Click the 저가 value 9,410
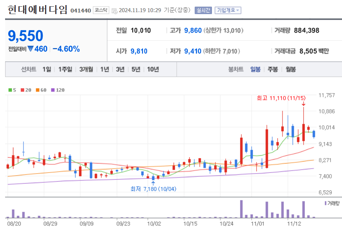342x230 pixels. 193,51
